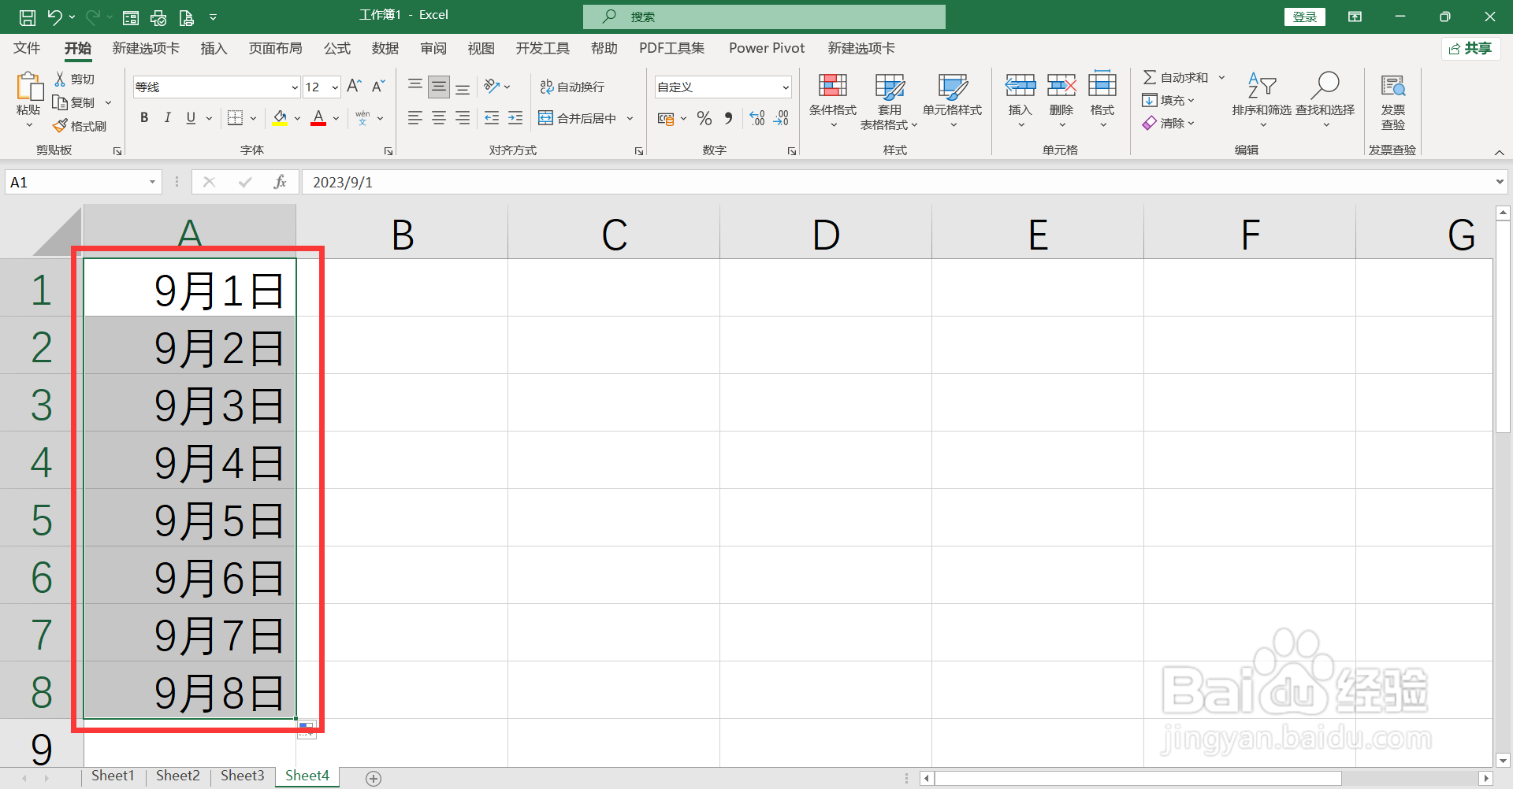Open the fill color swatch

click(x=280, y=118)
